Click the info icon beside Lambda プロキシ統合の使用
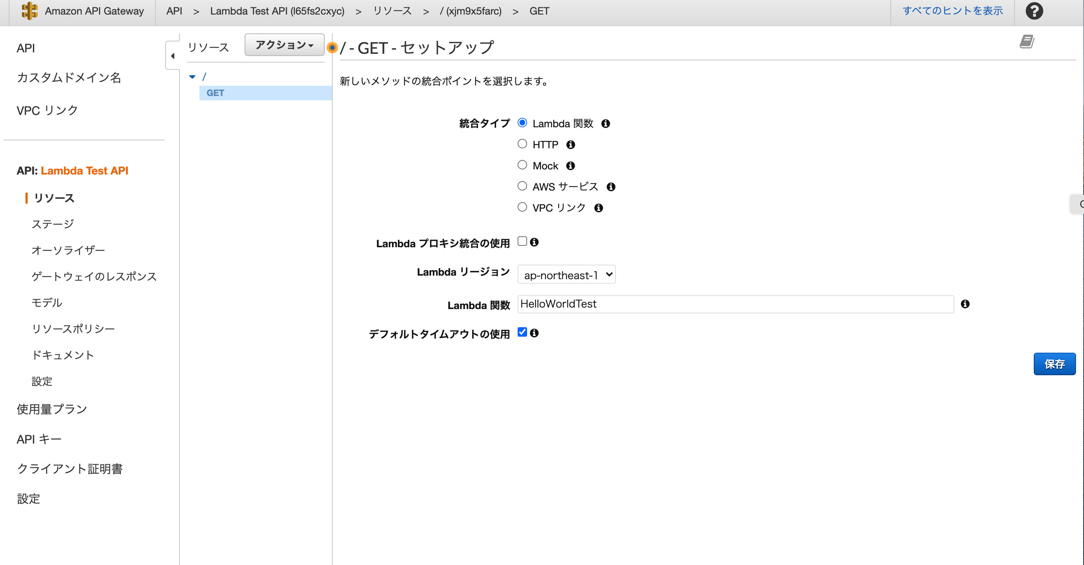This screenshot has width=1084, height=565. tap(534, 242)
